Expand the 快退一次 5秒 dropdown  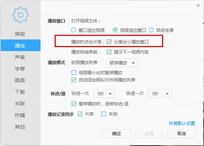click(160, 93)
